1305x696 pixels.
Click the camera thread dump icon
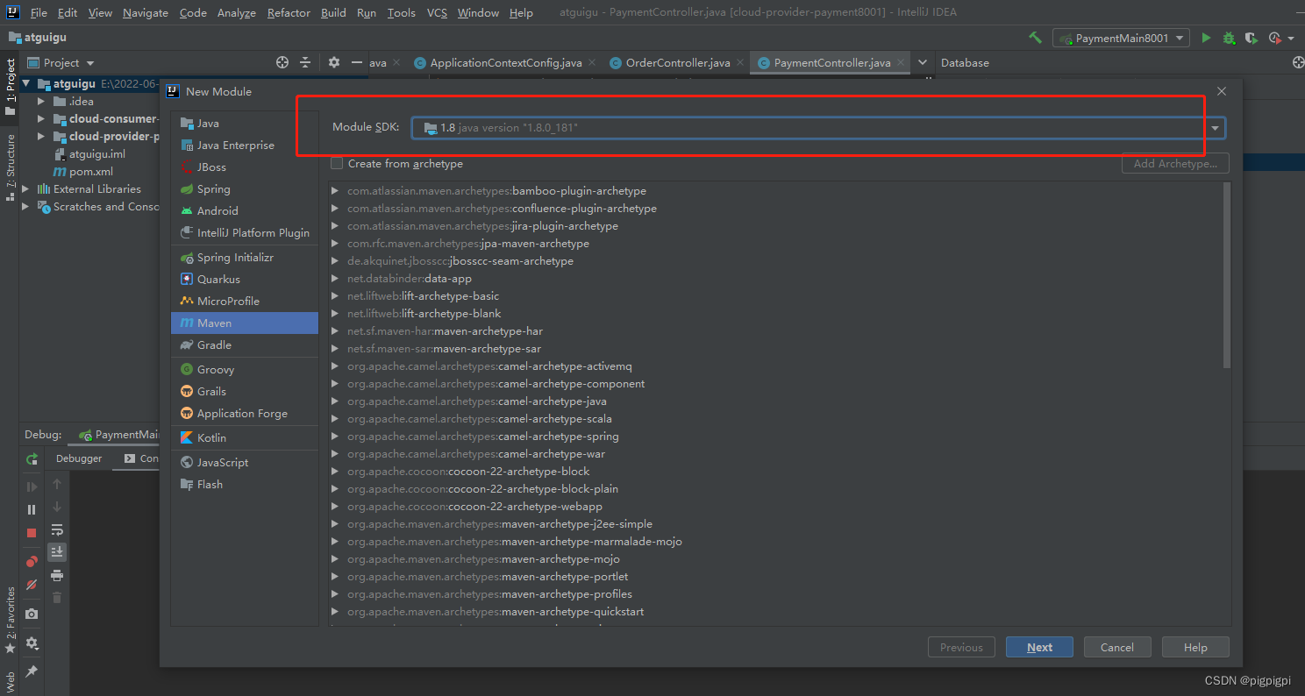tap(32, 614)
